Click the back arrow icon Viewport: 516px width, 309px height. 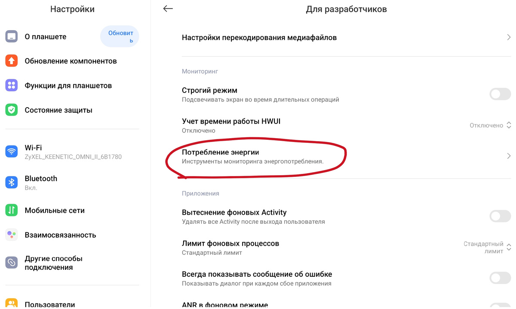pos(168,9)
